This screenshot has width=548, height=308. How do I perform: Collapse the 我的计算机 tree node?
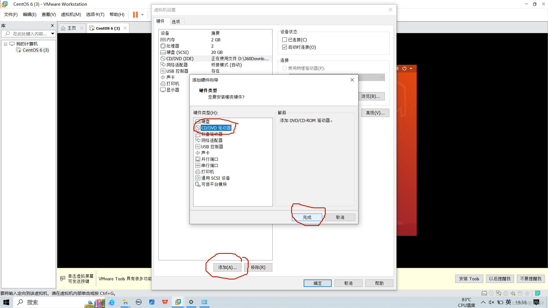point(5,44)
